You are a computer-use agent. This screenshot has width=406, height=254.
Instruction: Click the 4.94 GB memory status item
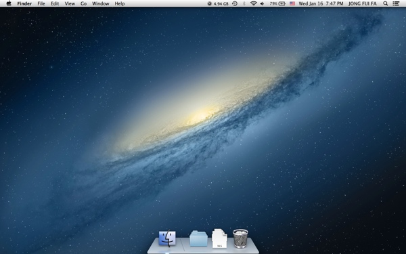[x=218, y=3]
